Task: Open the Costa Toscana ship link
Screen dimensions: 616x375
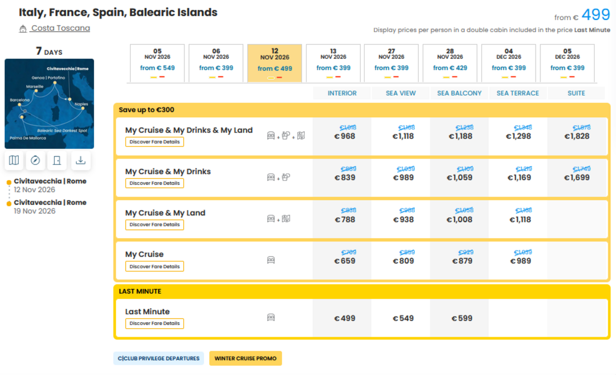Action: tap(60, 28)
